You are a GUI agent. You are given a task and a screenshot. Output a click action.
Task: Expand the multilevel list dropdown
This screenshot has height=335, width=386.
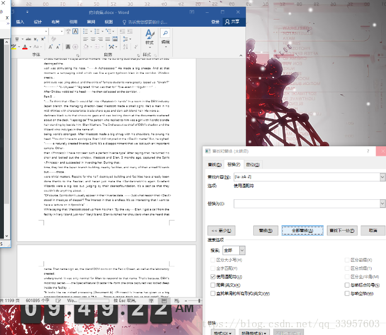113,31
